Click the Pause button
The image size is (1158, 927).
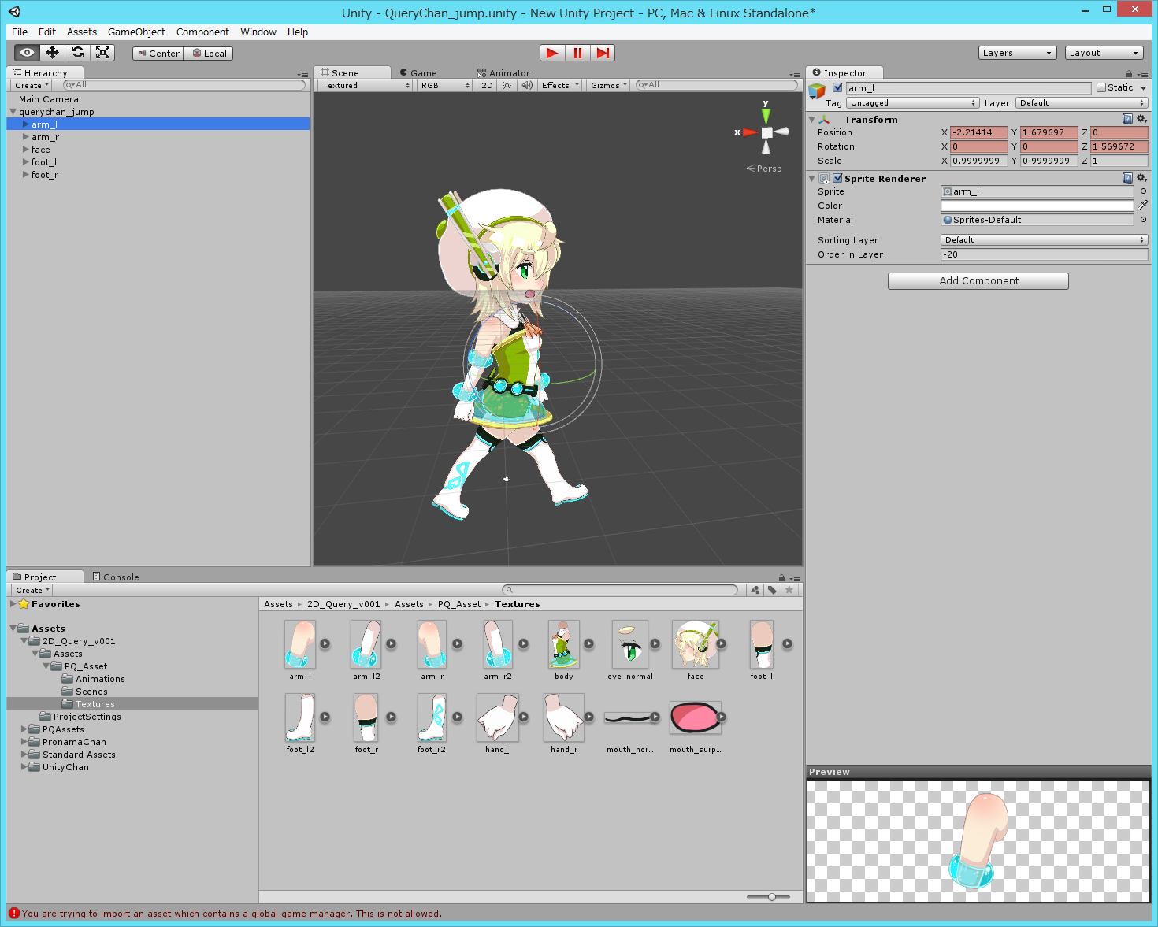[x=577, y=53]
